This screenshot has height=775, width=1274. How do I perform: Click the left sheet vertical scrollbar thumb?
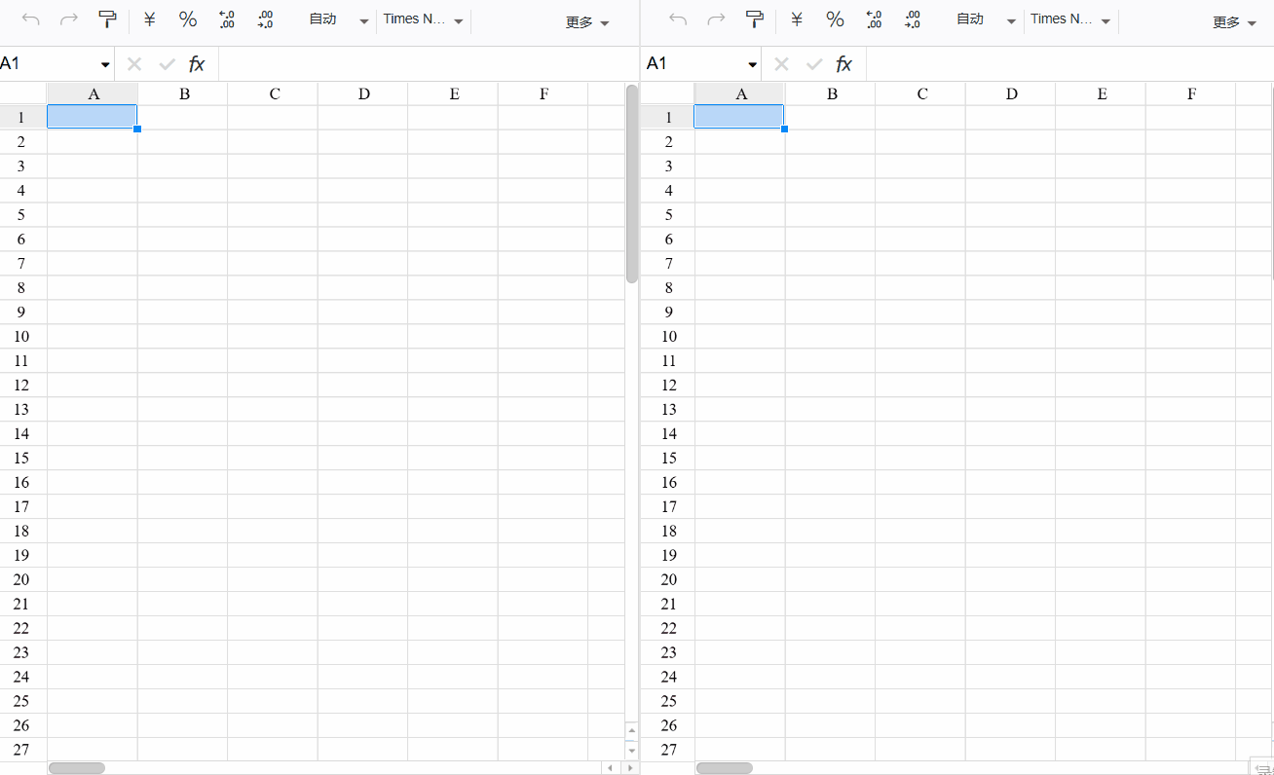coord(631,183)
